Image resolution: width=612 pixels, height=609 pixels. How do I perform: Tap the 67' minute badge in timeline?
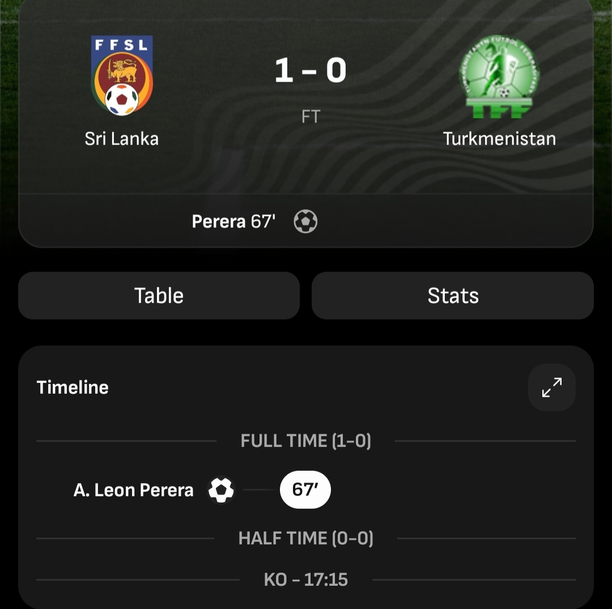point(305,489)
